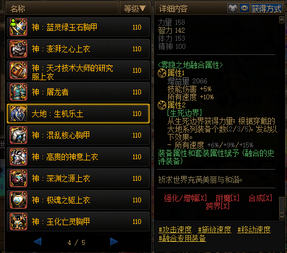
Task: Select the 大地:生机乐土 item icon
Action: (x=18, y=114)
